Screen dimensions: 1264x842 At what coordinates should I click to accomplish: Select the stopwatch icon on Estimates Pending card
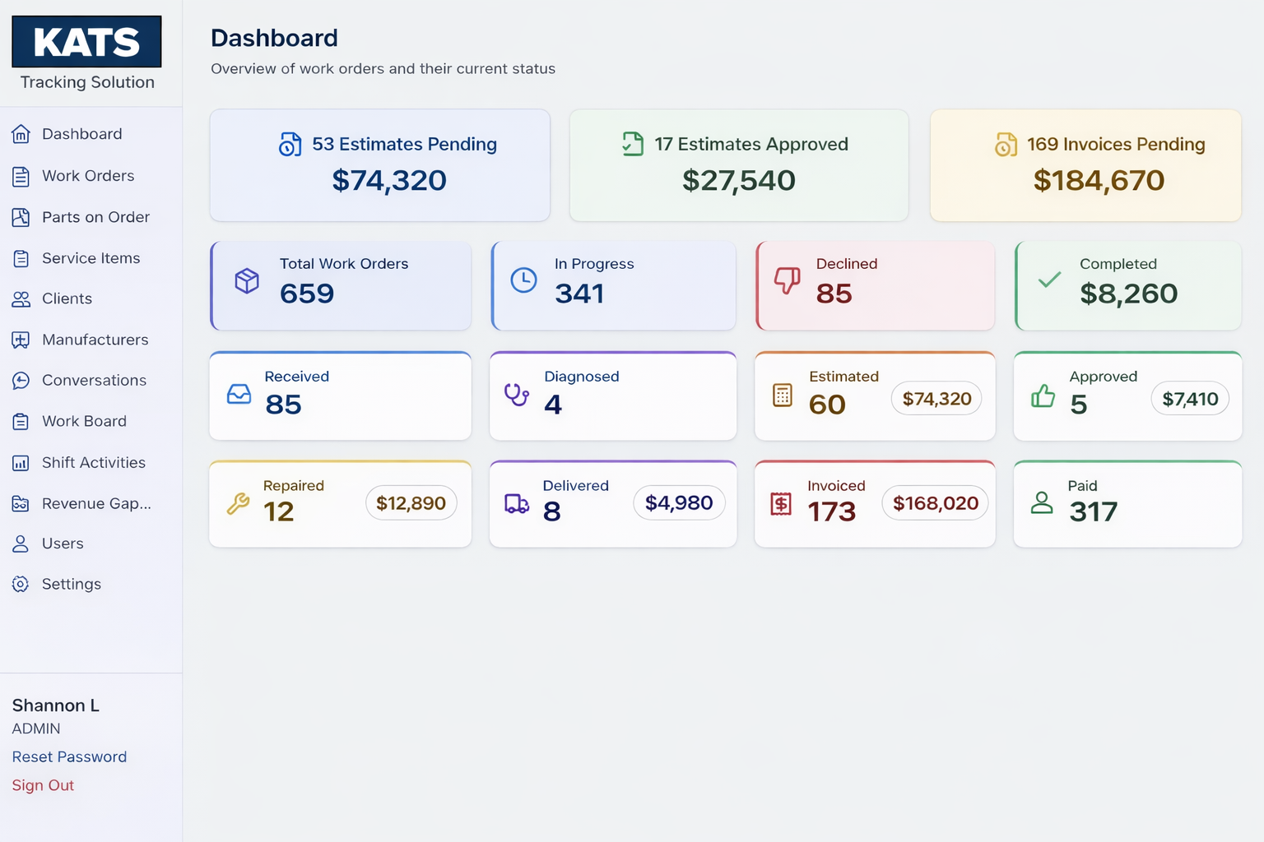coord(288,145)
